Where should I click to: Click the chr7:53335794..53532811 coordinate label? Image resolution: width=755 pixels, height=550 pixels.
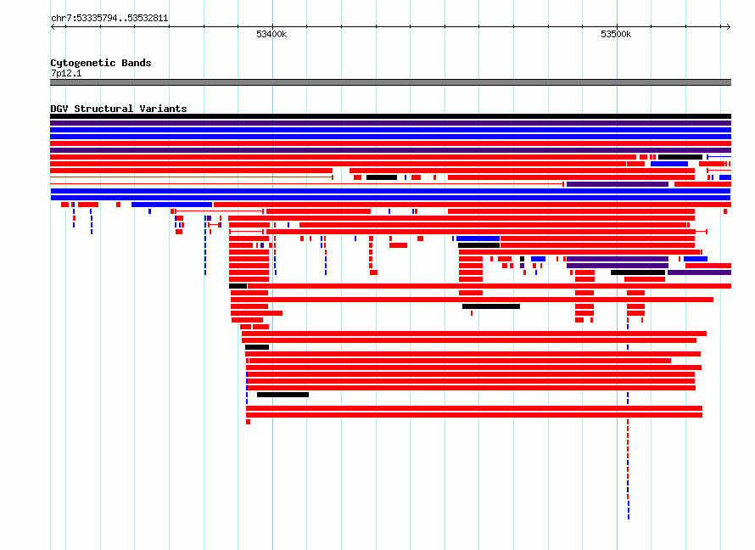109,19
